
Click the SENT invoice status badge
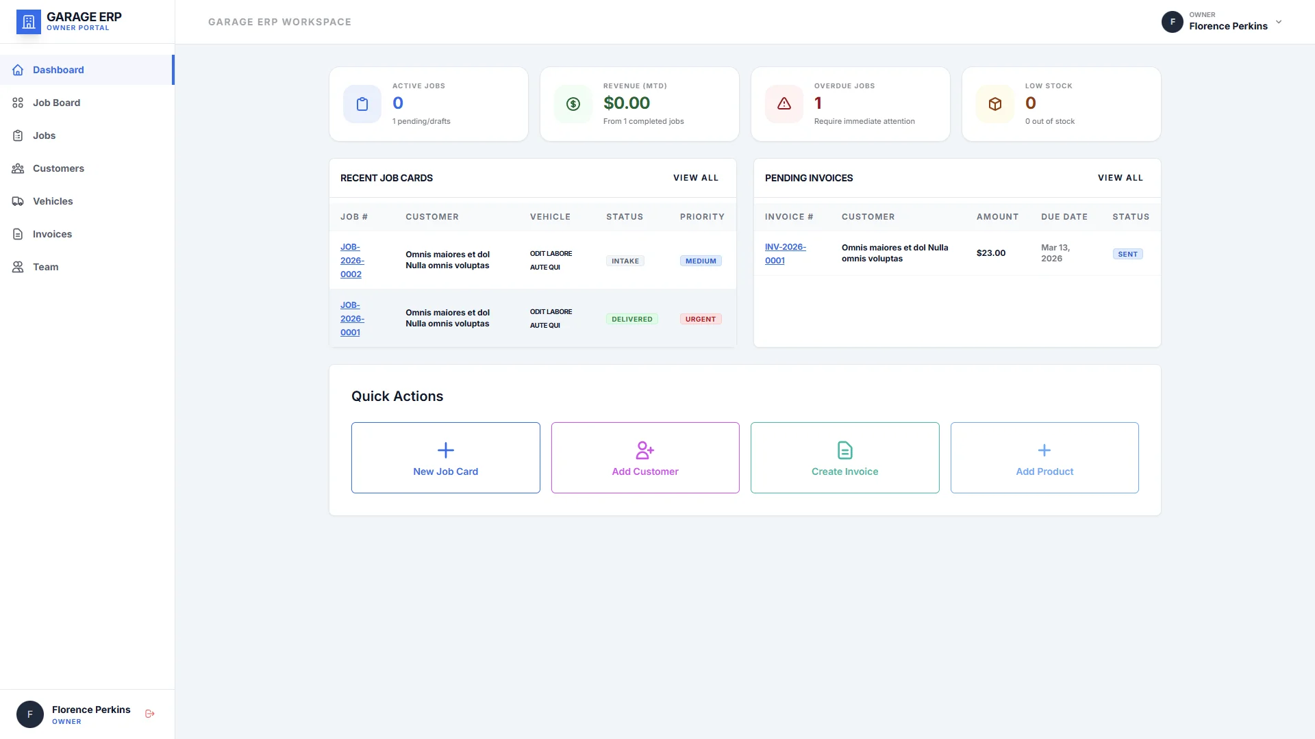[1128, 255]
